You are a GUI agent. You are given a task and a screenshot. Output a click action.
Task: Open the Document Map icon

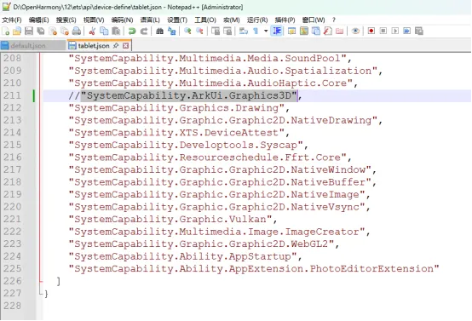pos(304,31)
